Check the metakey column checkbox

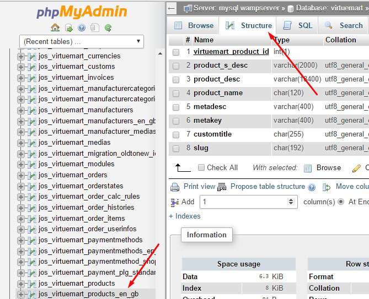[x=176, y=121]
